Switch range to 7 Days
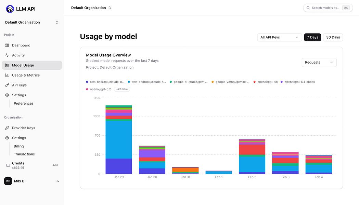Image resolution: width=359 pixels, height=205 pixels. click(312, 37)
